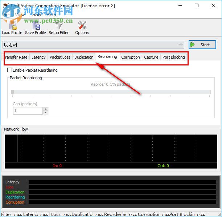Switch to the Transfer Rate tab
The height and width of the screenshot is (217, 222).
click(16, 57)
